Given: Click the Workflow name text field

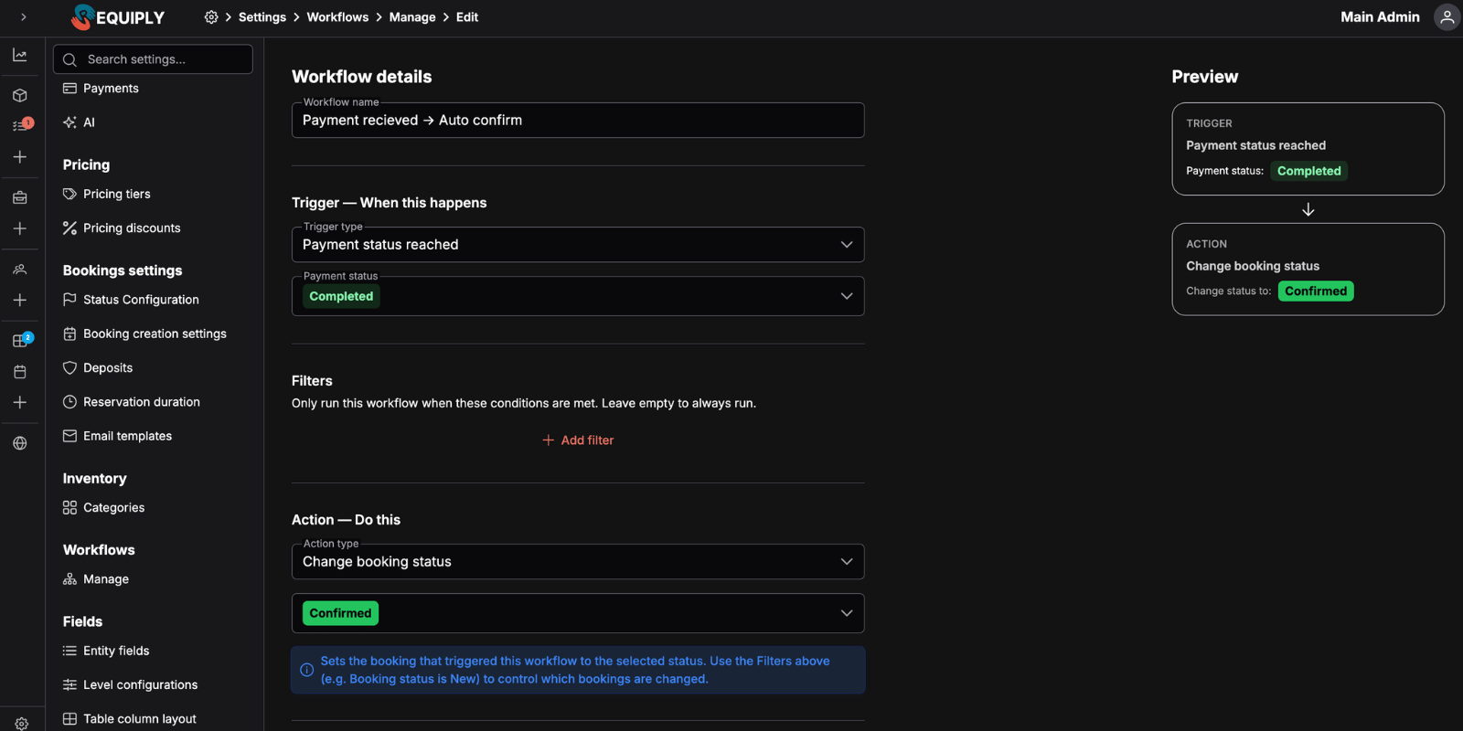Looking at the screenshot, I should point(578,121).
